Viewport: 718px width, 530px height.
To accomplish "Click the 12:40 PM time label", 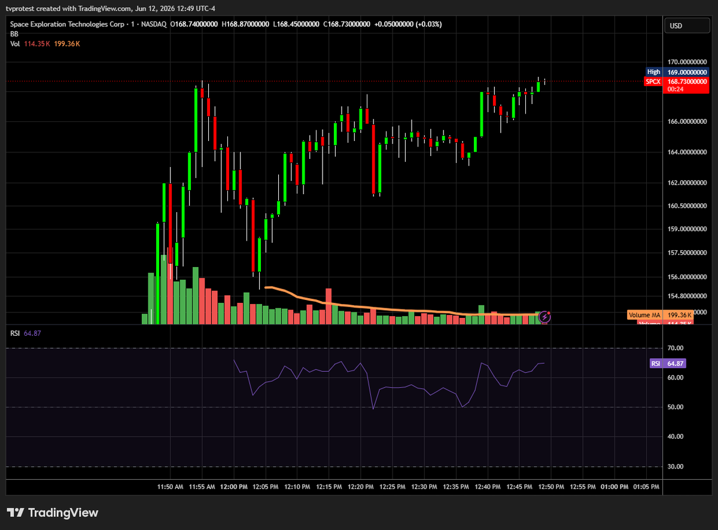I will pyautogui.click(x=487, y=487).
